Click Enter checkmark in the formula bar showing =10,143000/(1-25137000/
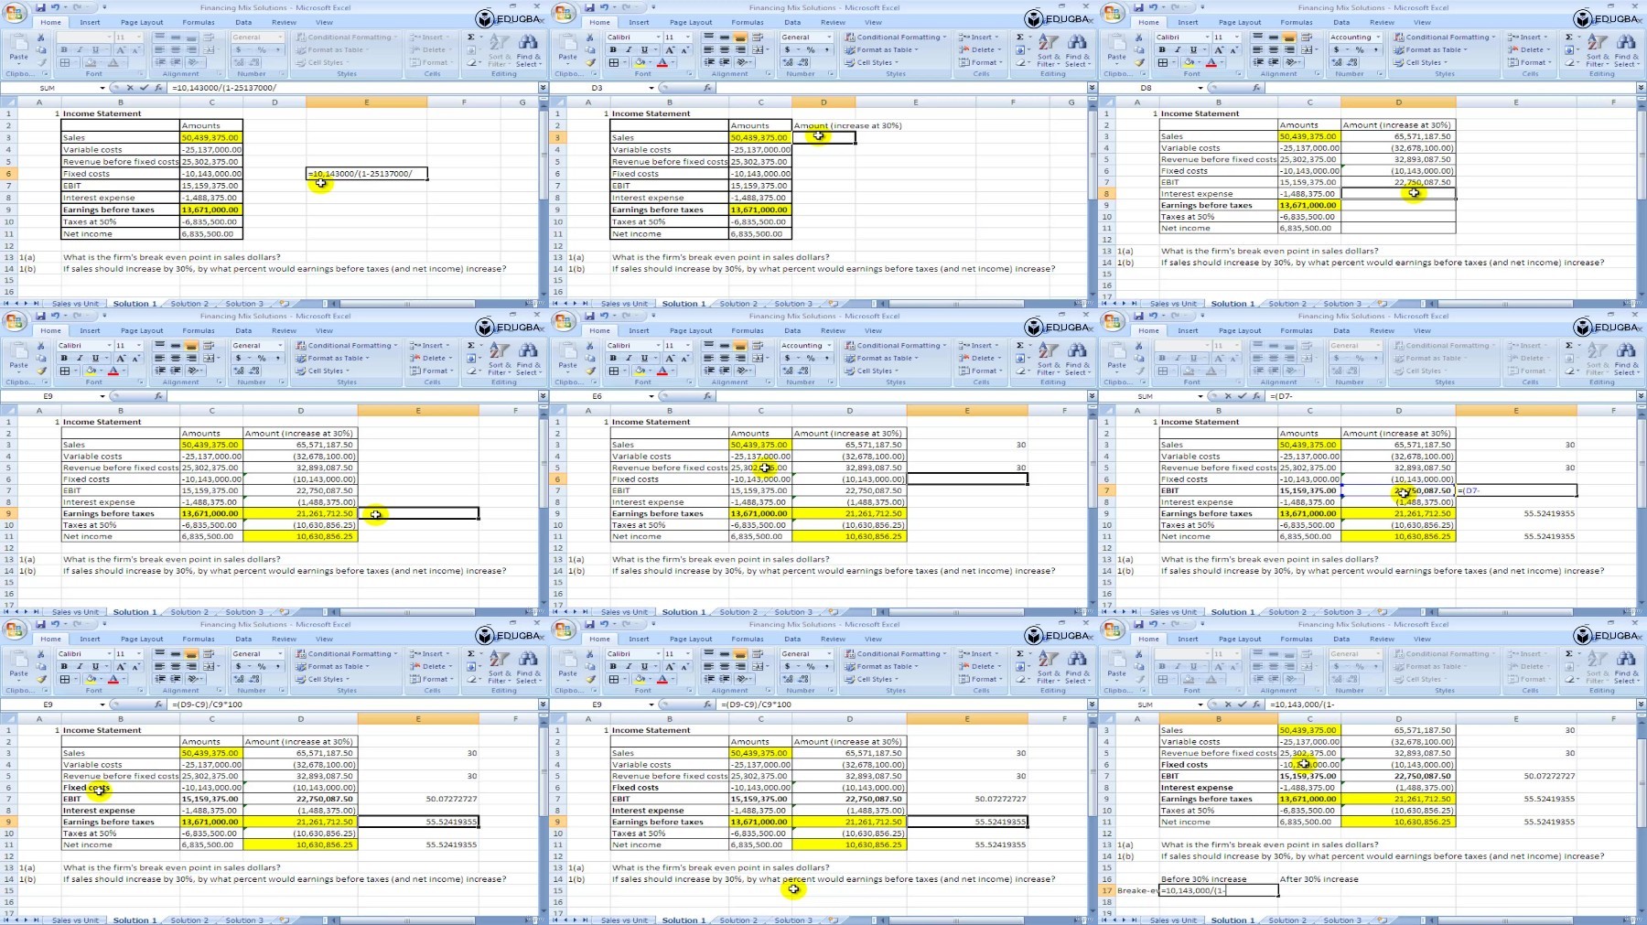The image size is (1647, 925). [144, 88]
